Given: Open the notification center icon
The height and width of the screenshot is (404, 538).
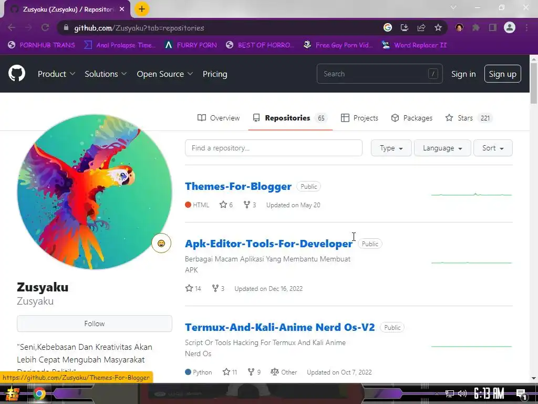Looking at the screenshot, I should pyautogui.click(x=521, y=393).
